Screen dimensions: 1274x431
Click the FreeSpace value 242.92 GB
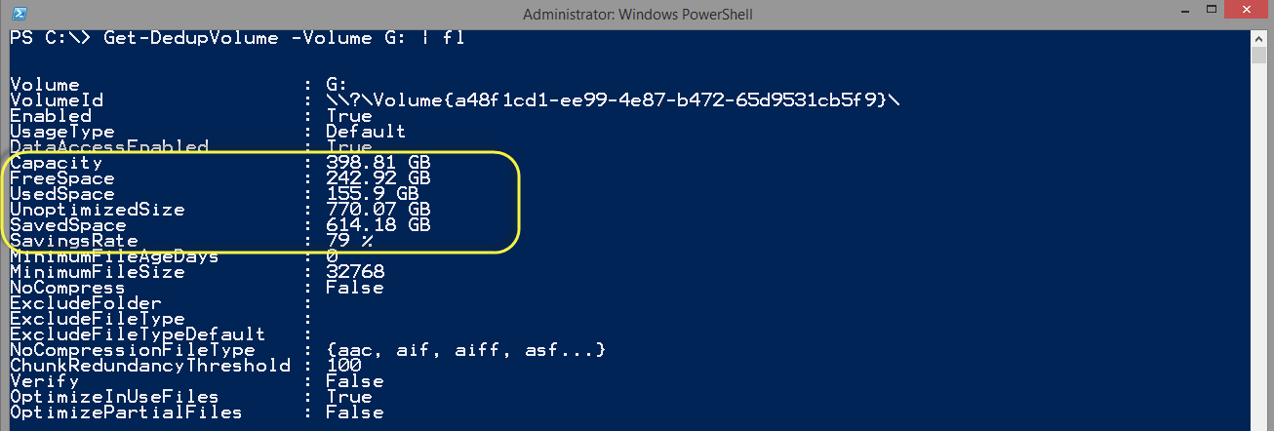pyautogui.click(x=378, y=178)
